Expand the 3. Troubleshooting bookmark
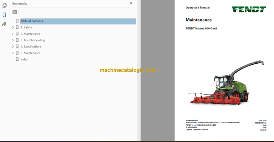274x142 pixels. pyautogui.click(x=13, y=40)
